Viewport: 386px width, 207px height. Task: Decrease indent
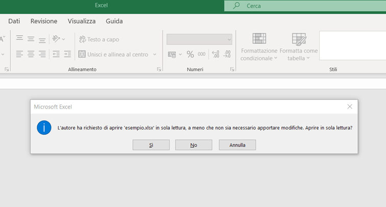pyautogui.click(x=56, y=54)
